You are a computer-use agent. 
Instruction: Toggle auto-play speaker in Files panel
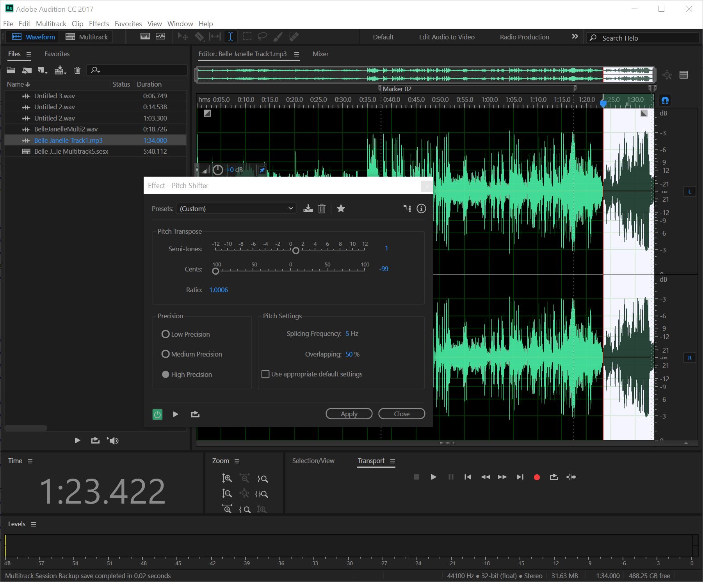click(113, 441)
